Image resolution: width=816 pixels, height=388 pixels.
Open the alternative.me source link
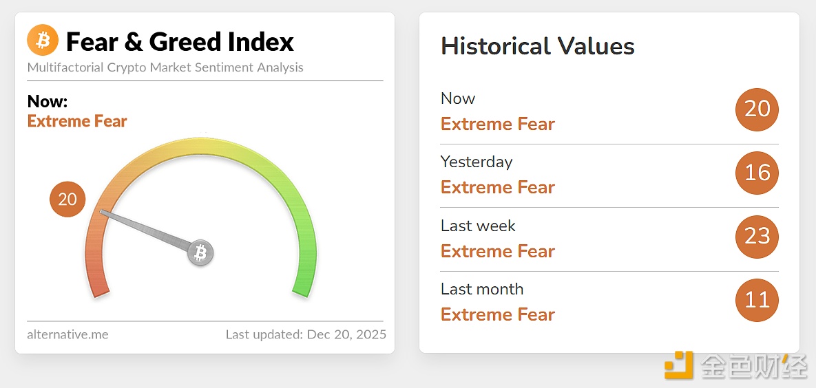[67, 335]
